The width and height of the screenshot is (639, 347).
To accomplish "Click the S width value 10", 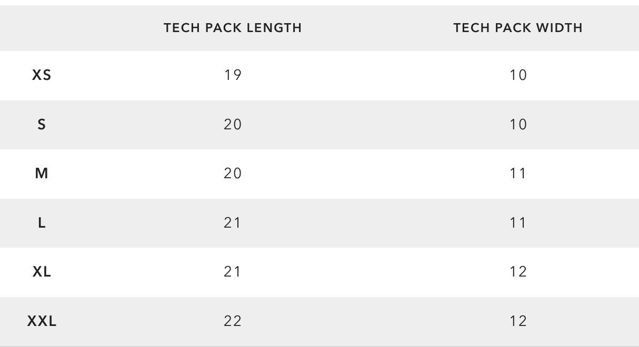I will (x=518, y=125).
